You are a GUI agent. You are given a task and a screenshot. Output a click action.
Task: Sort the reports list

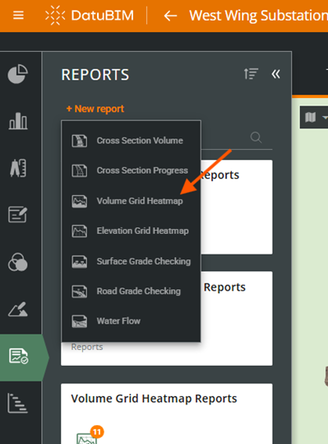click(251, 74)
